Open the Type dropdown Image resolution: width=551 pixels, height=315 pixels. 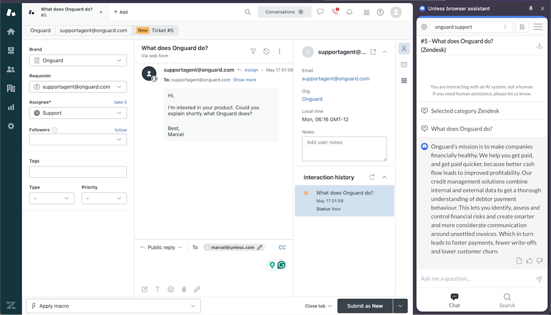[52, 199]
